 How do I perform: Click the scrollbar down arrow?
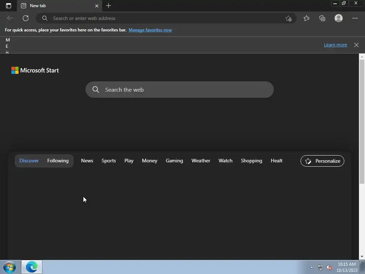362,257
